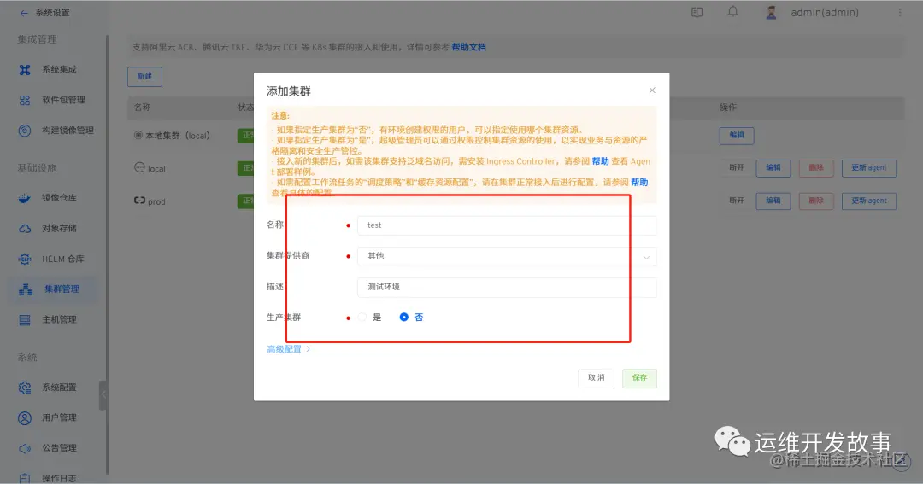
Task: Click 删除 for the prod cluster
Action: coord(816,201)
